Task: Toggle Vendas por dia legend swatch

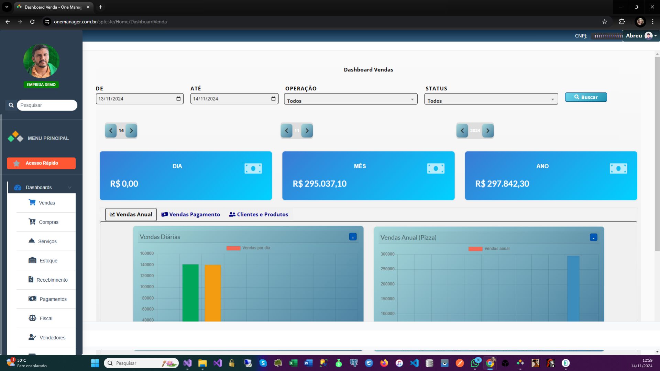Action: pos(233,248)
